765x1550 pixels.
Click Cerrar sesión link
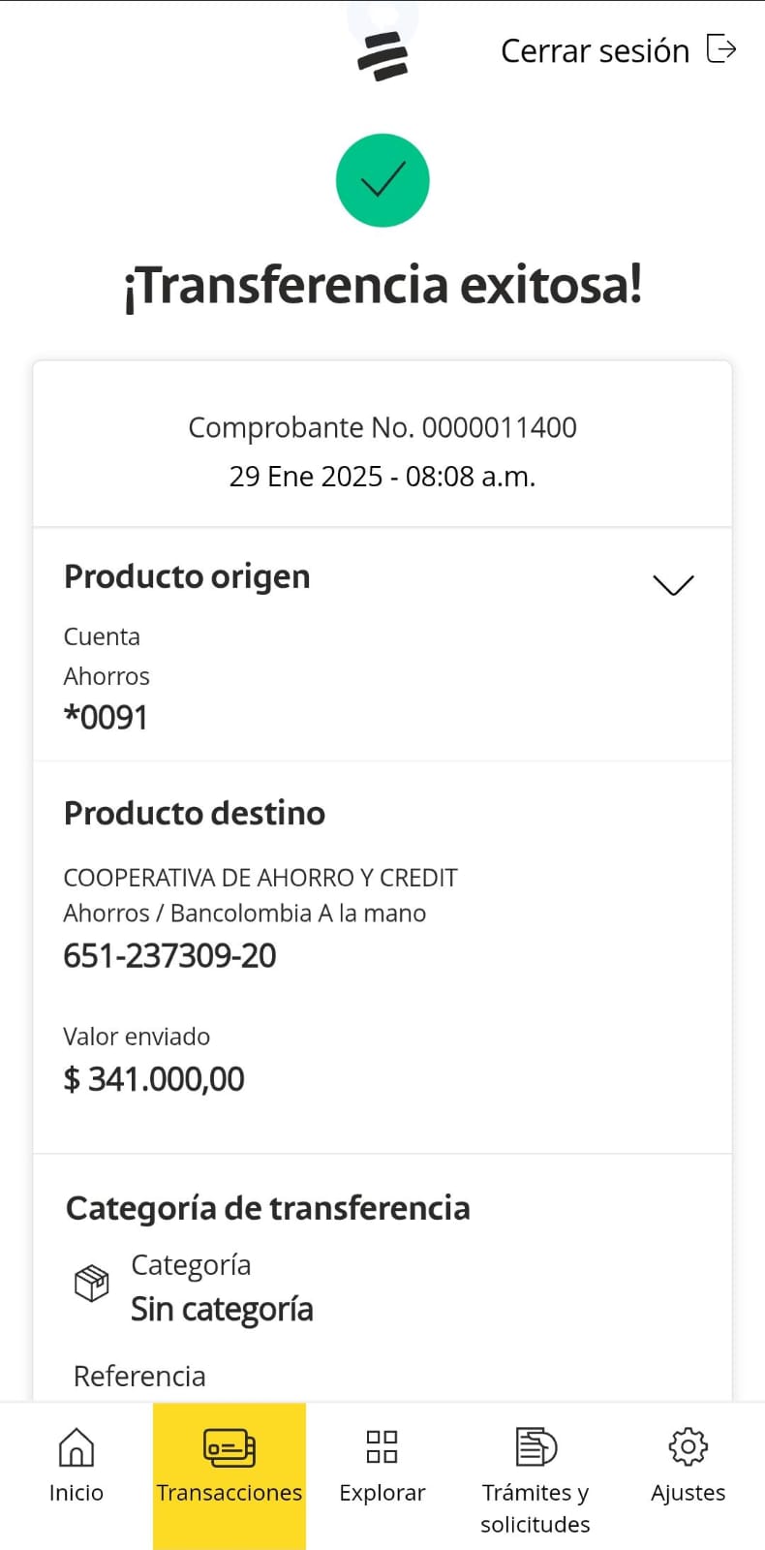click(595, 50)
